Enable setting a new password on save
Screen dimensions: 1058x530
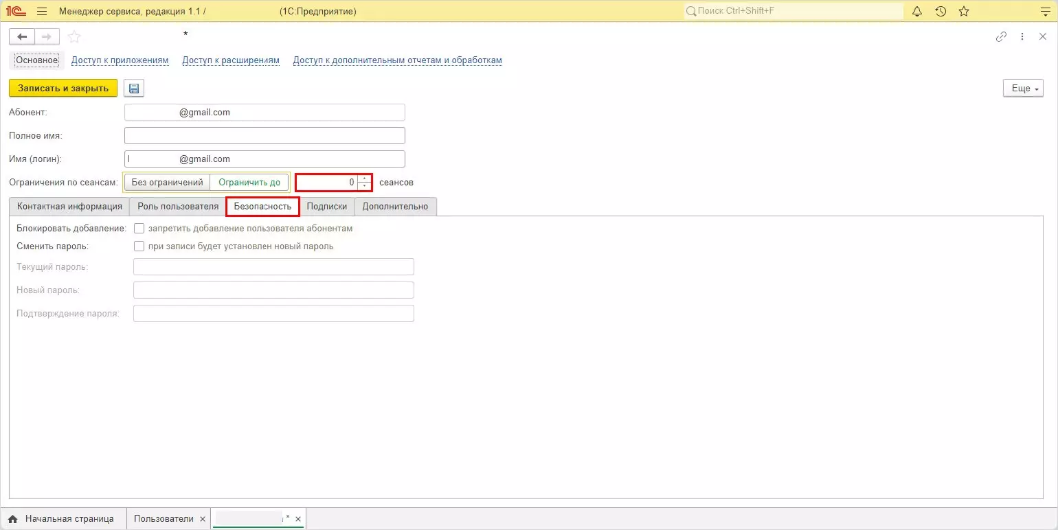click(x=139, y=246)
